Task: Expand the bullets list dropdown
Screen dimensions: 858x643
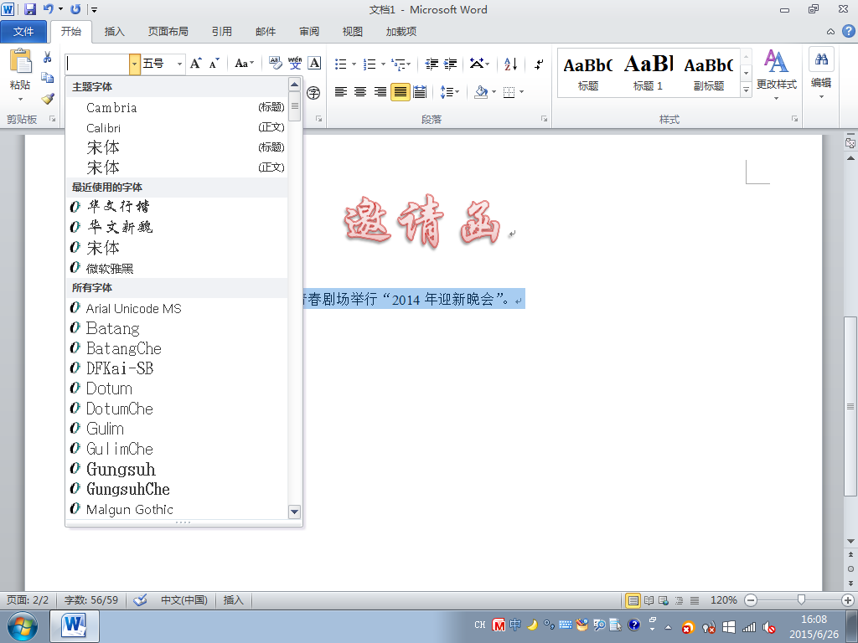Action: click(x=354, y=64)
